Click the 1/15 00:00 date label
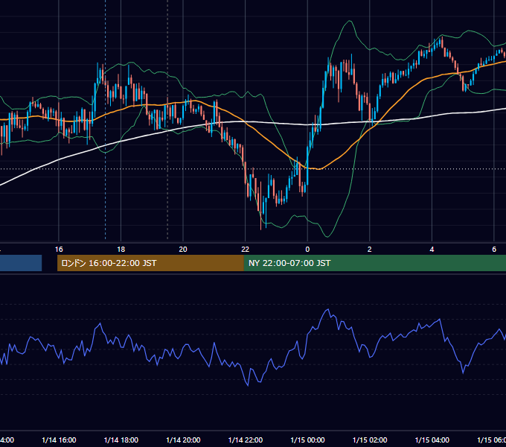The height and width of the screenshot is (447, 506). coord(307,440)
